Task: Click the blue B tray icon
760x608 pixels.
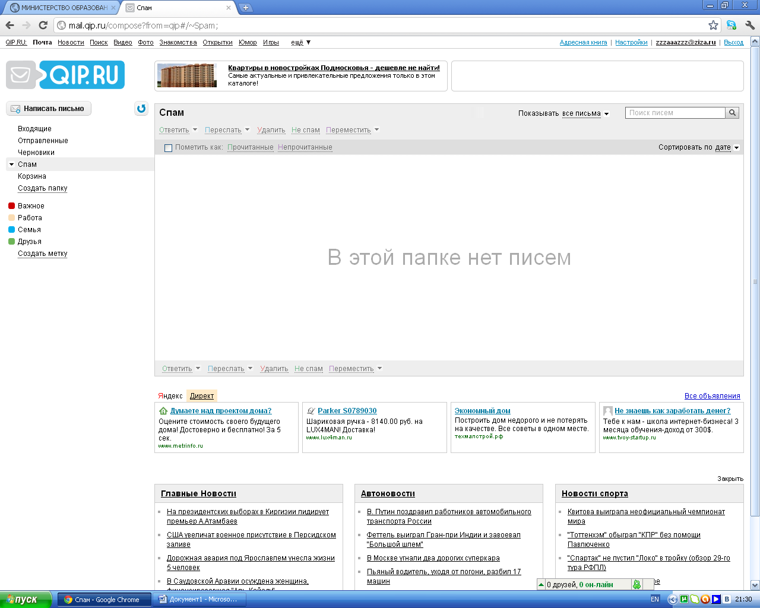Action: (x=727, y=599)
